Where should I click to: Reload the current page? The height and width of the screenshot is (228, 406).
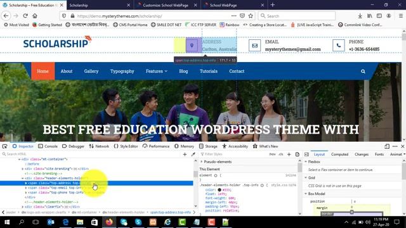[x=25, y=16]
